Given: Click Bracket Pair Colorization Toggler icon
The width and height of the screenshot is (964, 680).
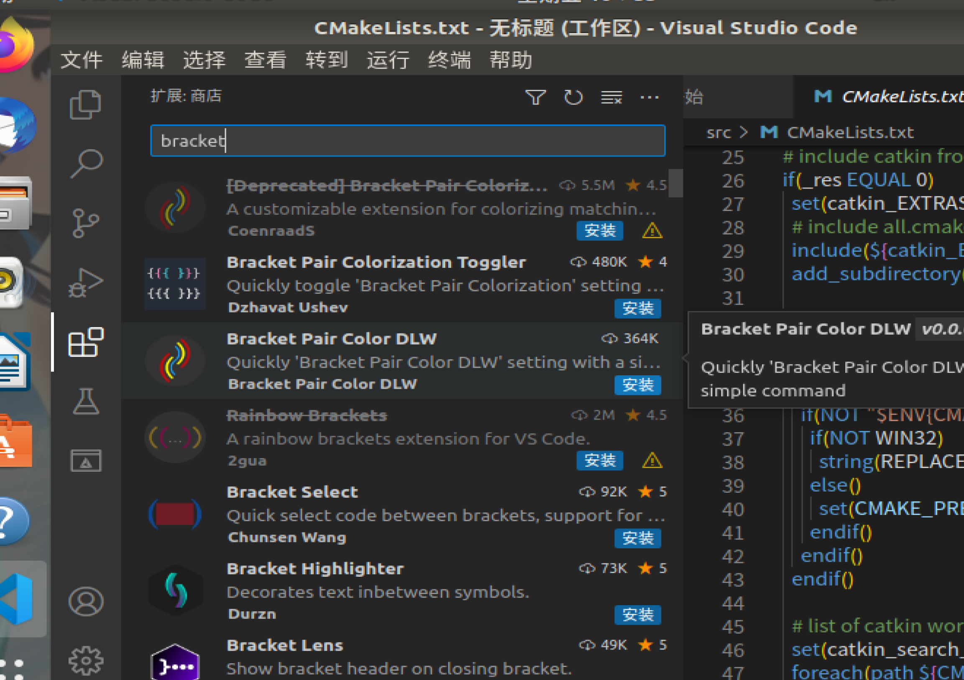Looking at the screenshot, I should click(175, 284).
